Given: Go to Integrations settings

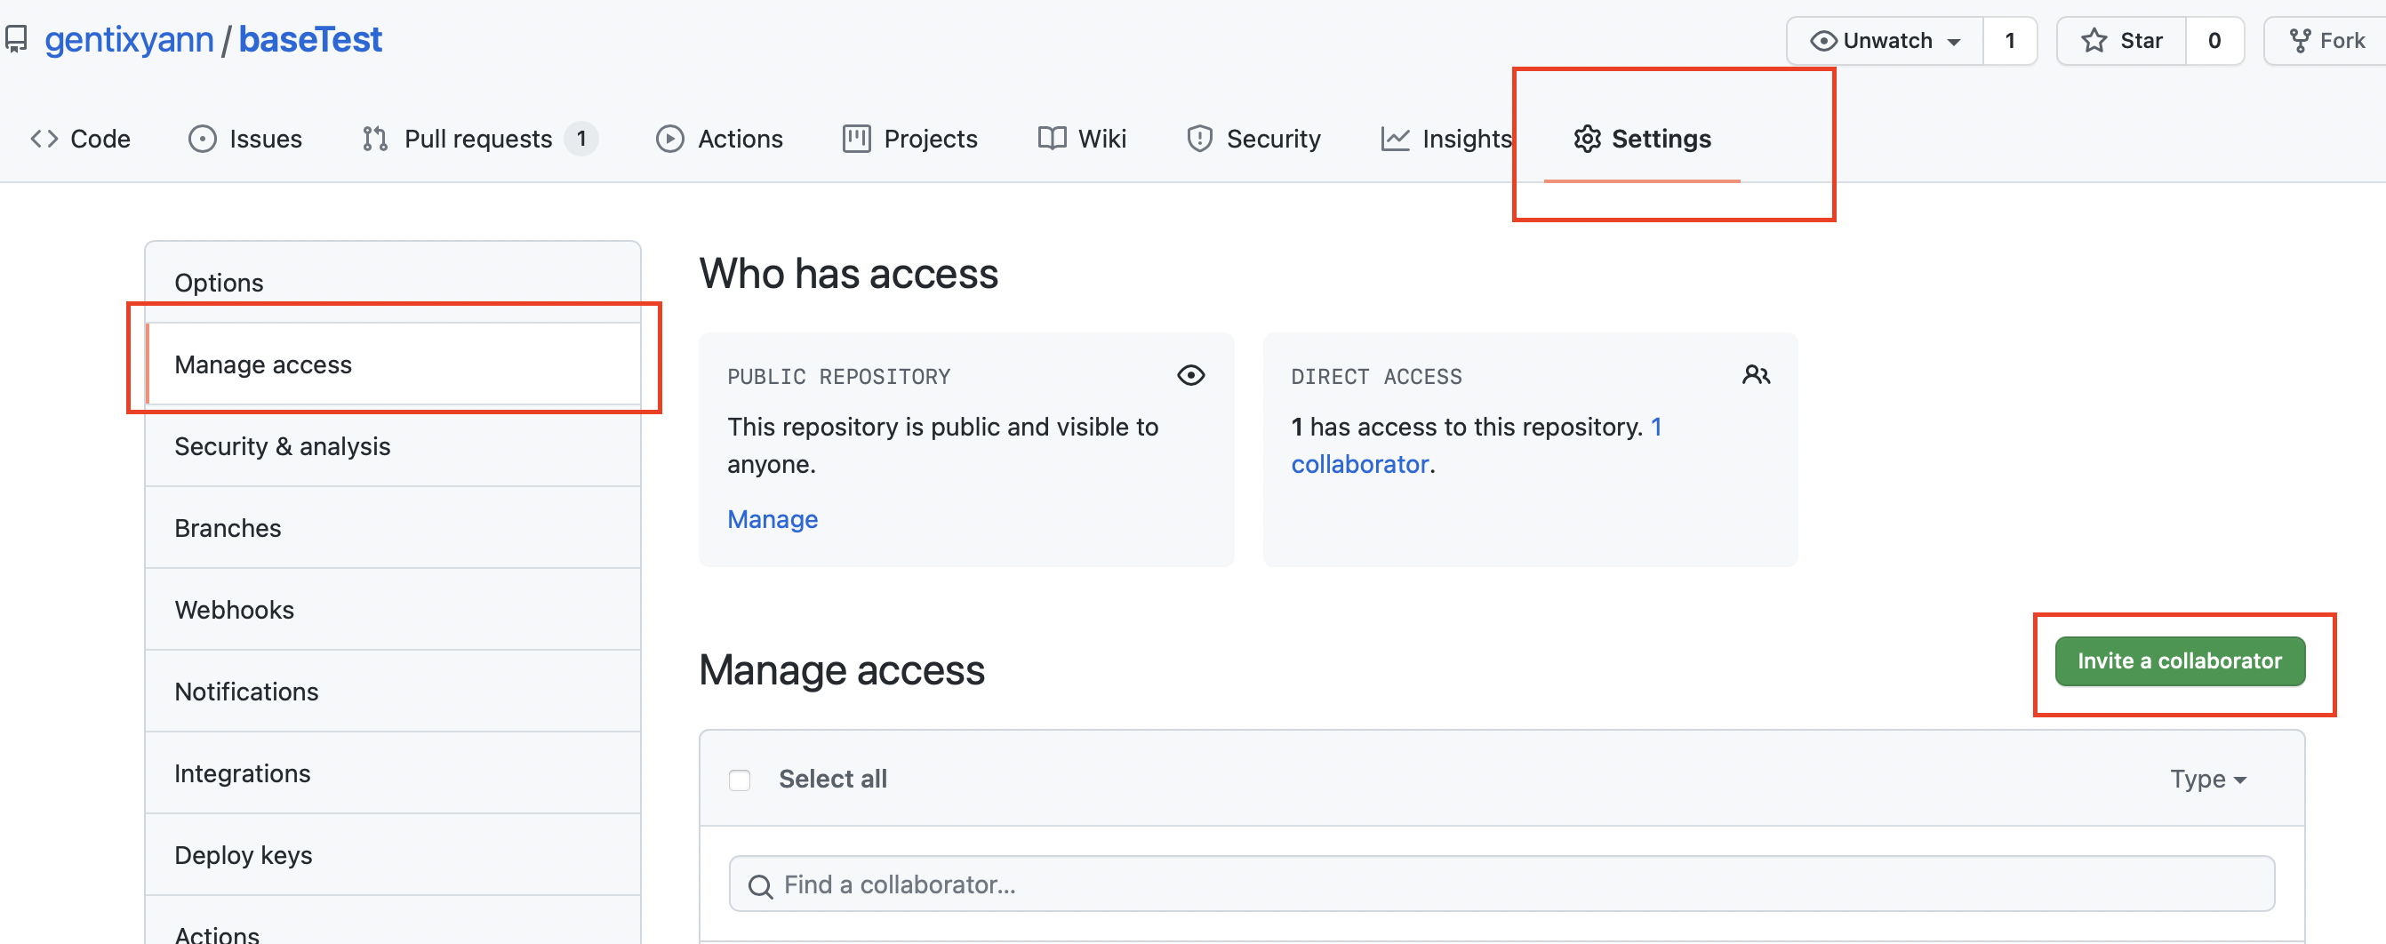Looking at the screenshot, I should pos(393,772).
